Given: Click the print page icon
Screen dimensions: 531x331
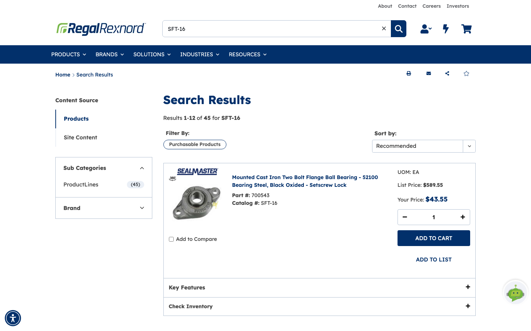Looking at the screenshot, I should pos(409,74).
